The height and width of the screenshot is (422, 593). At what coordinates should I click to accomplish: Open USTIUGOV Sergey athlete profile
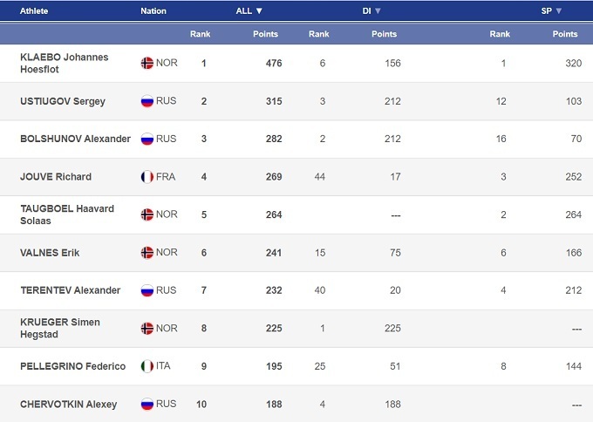(x=63, y=101)
